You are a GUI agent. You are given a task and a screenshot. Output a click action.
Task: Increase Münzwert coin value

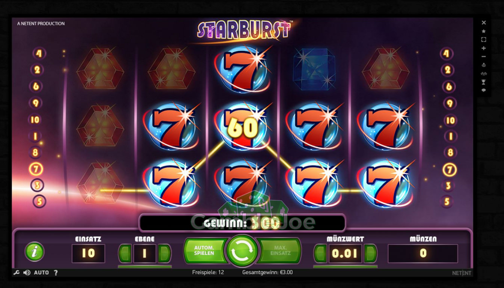point(370,253)
